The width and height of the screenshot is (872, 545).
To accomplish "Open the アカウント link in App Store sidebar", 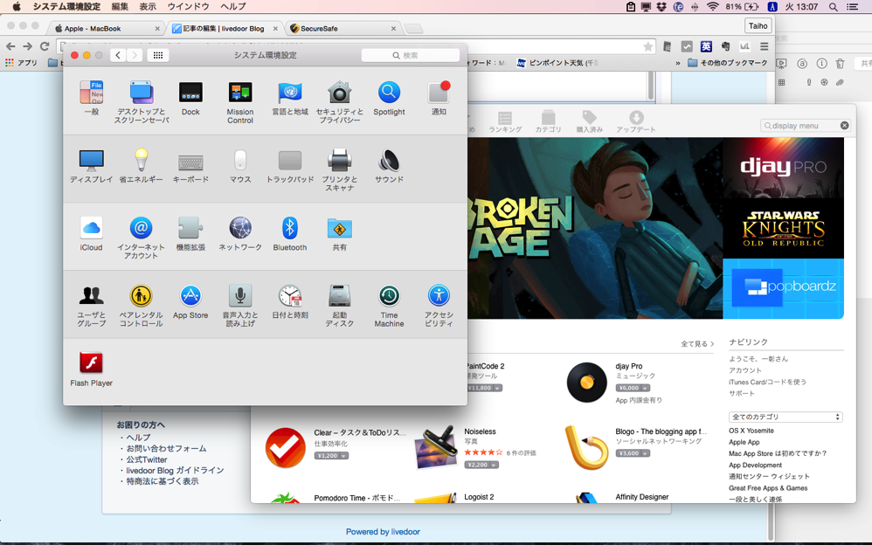I will [x=745, y=370].
